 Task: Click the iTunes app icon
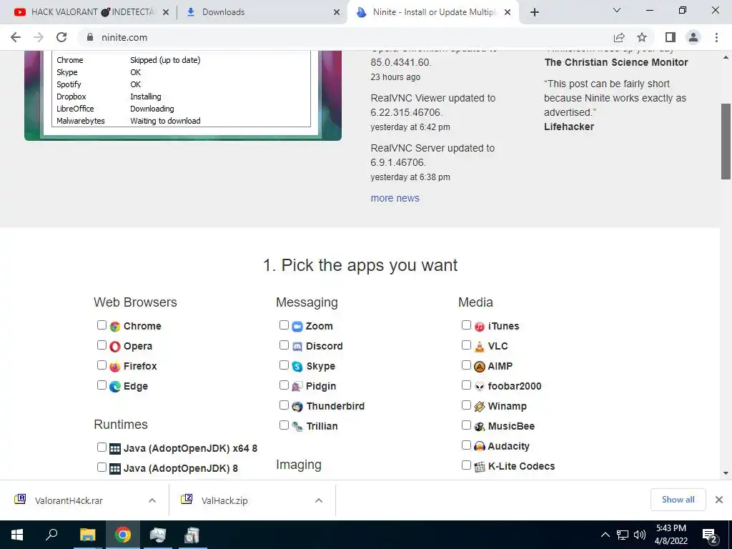pyautogui.click(x=480, y=326)
